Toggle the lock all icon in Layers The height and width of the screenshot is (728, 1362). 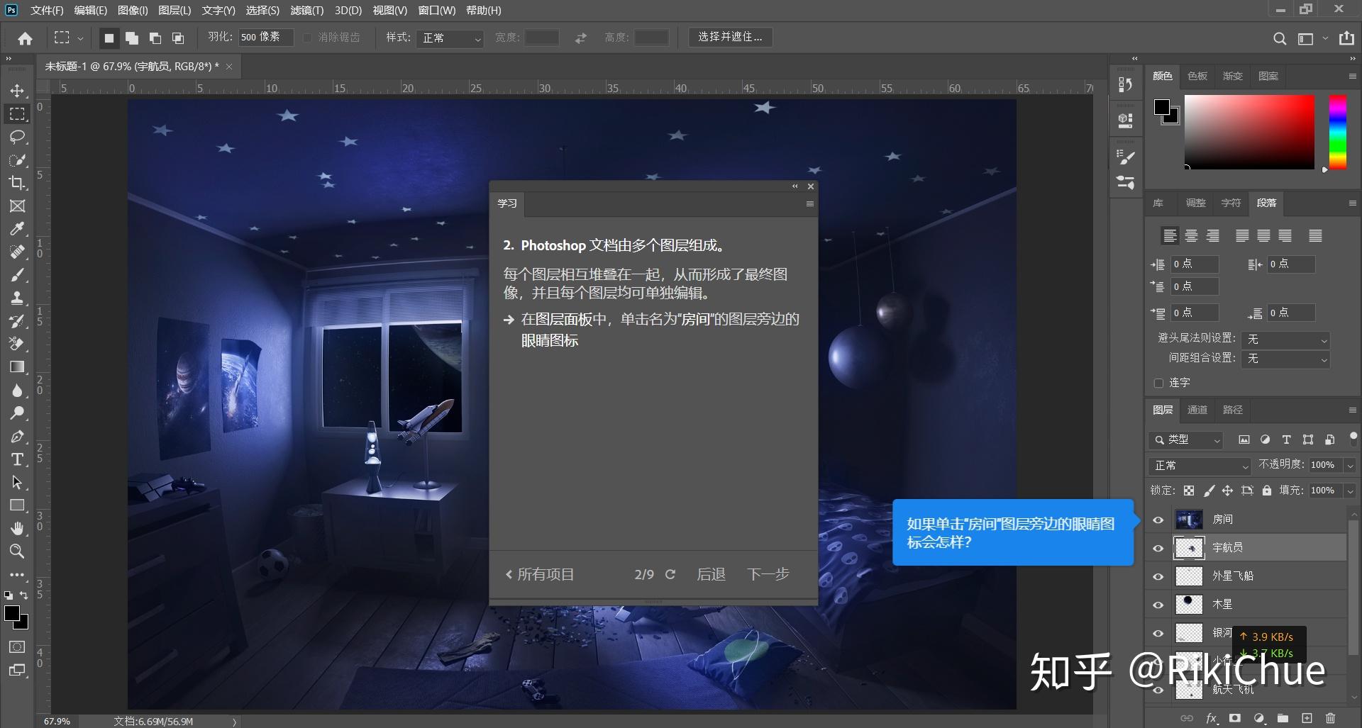(1267, 490)
